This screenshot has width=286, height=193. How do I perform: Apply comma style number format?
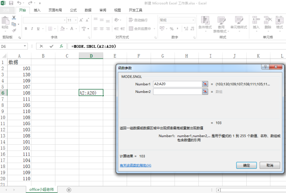(177, 29)
